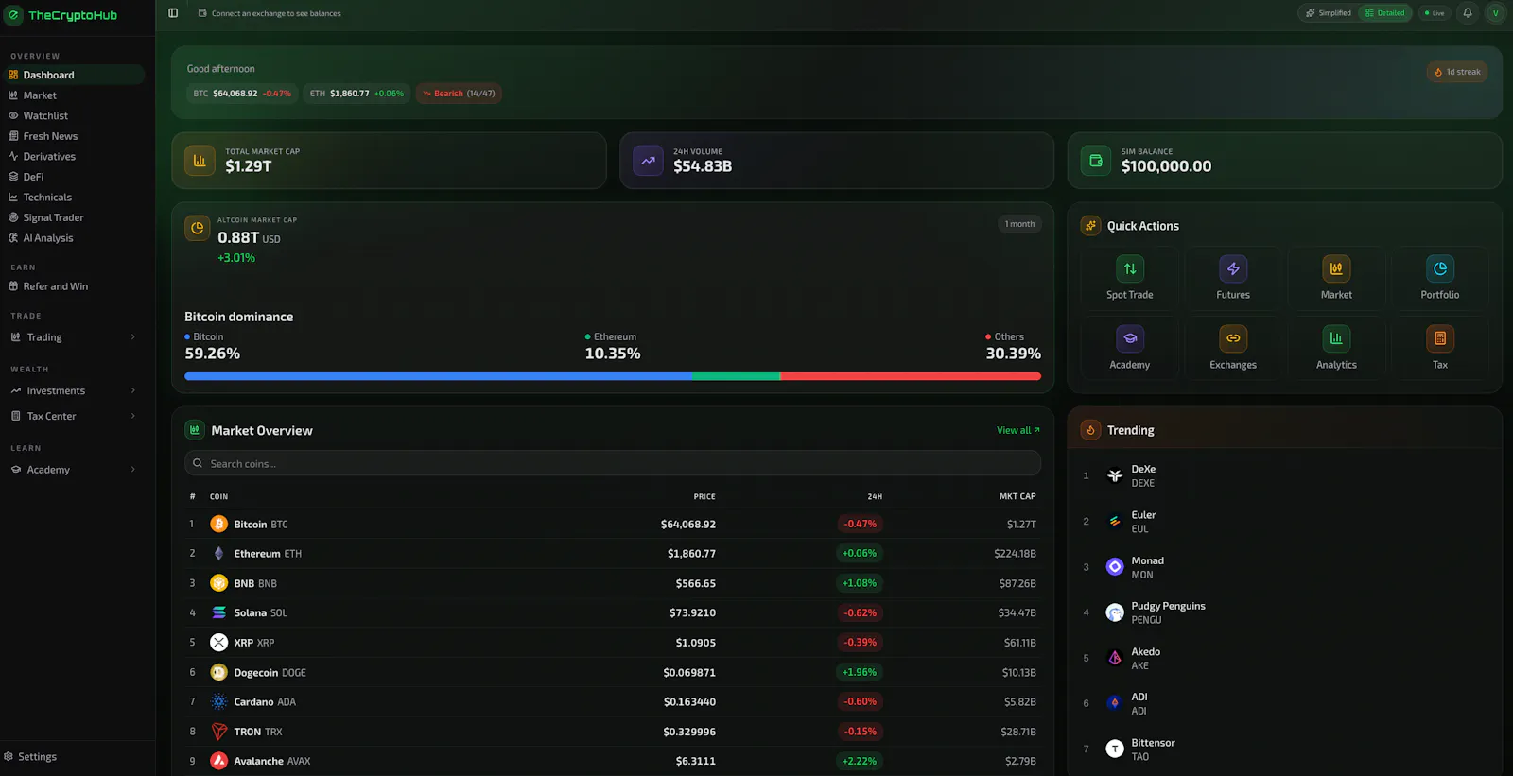Click the Exchanges link icon
This screenshot has width=1513, height=776.
tap(1233, 338)
